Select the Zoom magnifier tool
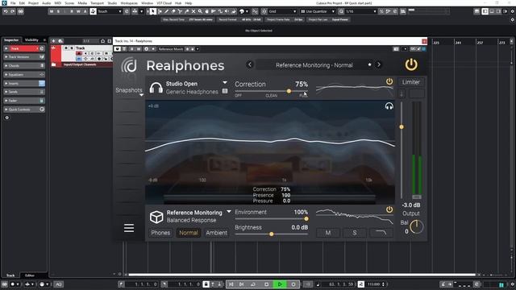This screenshot has width=516, height=290. point(200,11)
